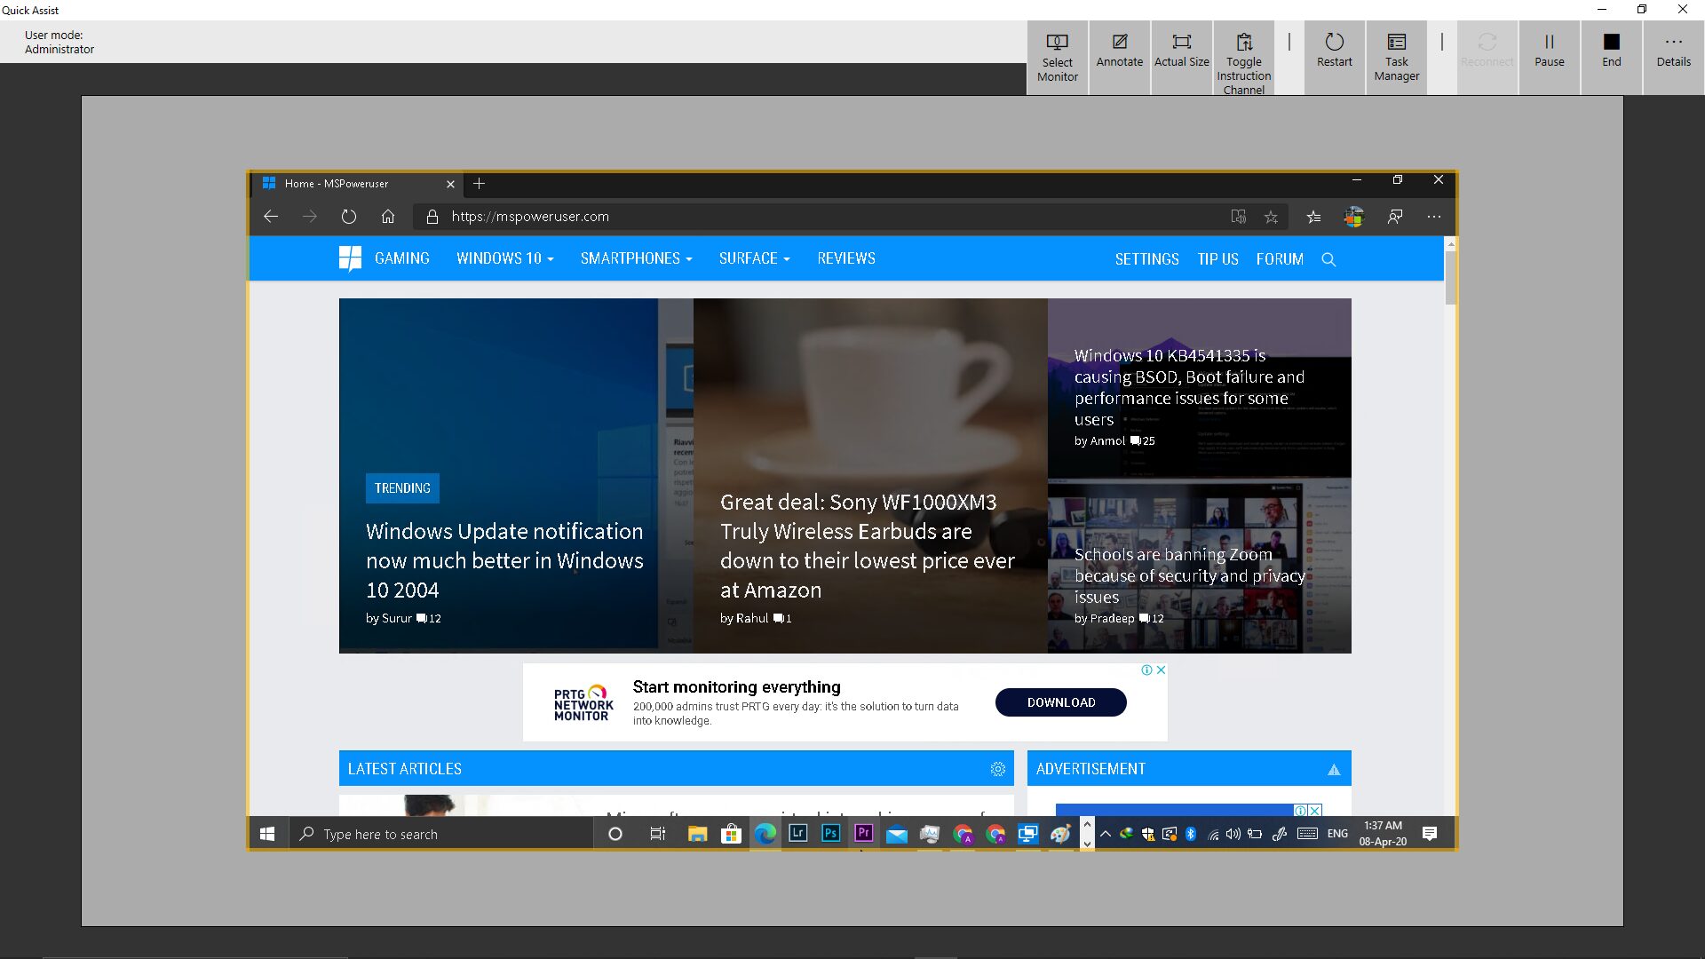Open the REVIEWS section
This screenshot has width=1705, height=959.
pos(845,258)
